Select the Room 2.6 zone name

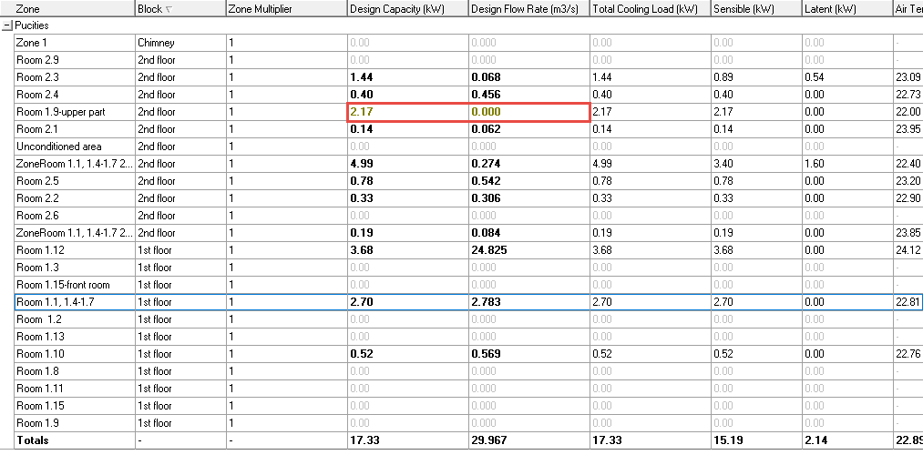tap(37, 216)
